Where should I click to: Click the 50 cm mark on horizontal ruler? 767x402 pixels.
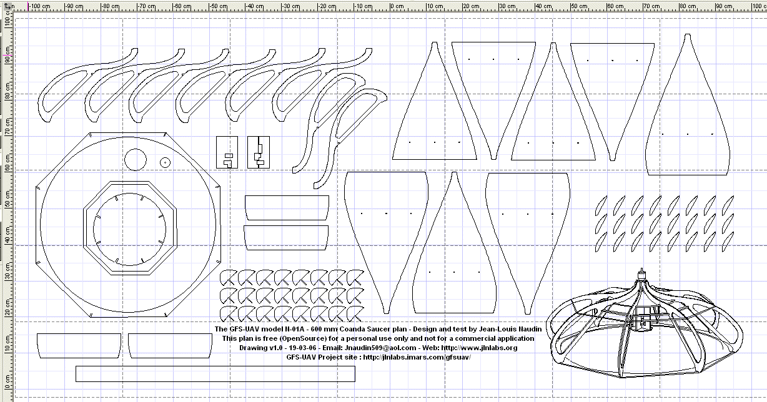[x=578, y=6]
